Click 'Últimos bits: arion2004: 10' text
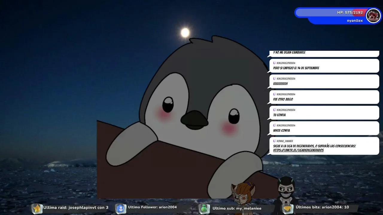Viewport: 383px width, 215px height. [322, 207]
